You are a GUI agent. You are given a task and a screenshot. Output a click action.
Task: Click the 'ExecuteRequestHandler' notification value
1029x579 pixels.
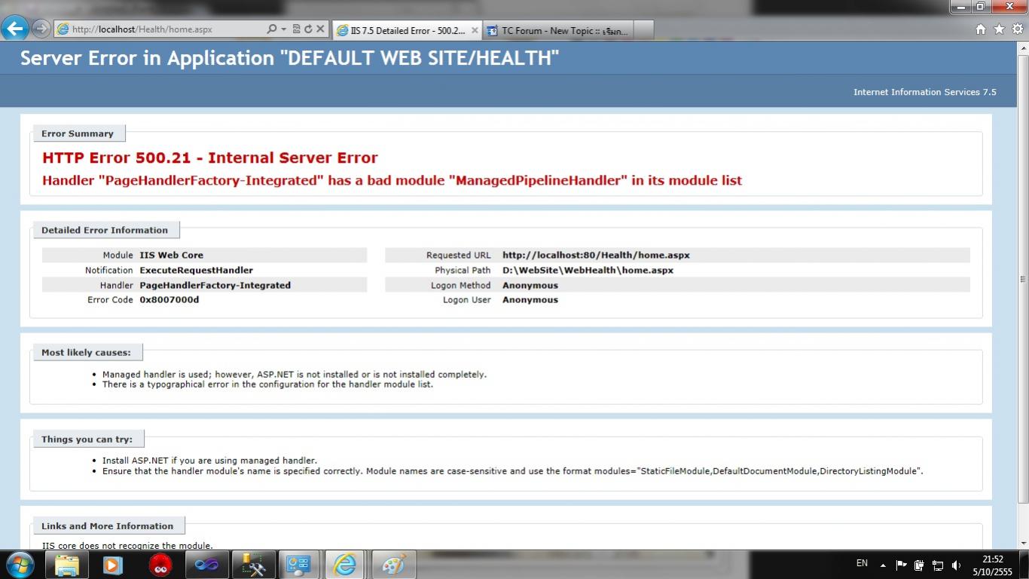click(196, 270)
